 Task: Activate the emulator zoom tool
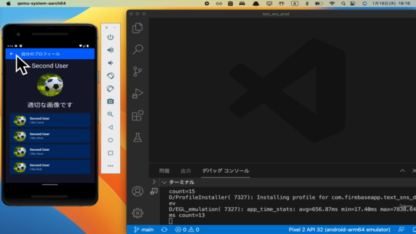click(110, 114)
